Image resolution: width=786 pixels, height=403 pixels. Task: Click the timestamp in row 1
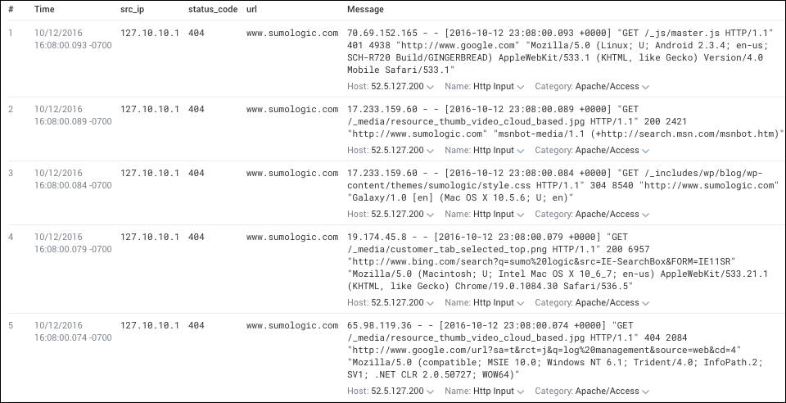[x=72, y=39]
